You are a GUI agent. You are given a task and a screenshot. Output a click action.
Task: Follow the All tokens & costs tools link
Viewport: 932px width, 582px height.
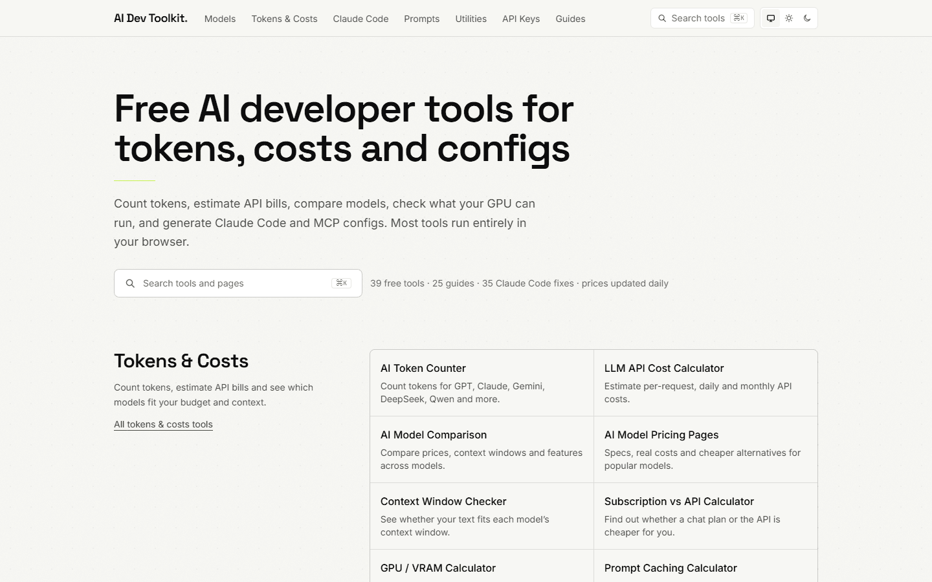coord(163,424)
